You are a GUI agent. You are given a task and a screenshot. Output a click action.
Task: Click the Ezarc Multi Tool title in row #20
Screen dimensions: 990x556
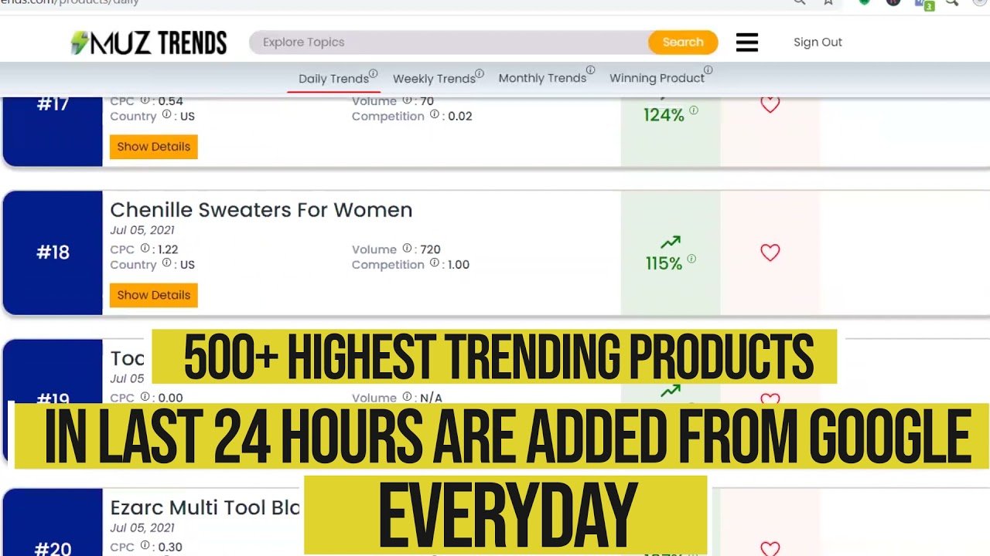(205, 507)
